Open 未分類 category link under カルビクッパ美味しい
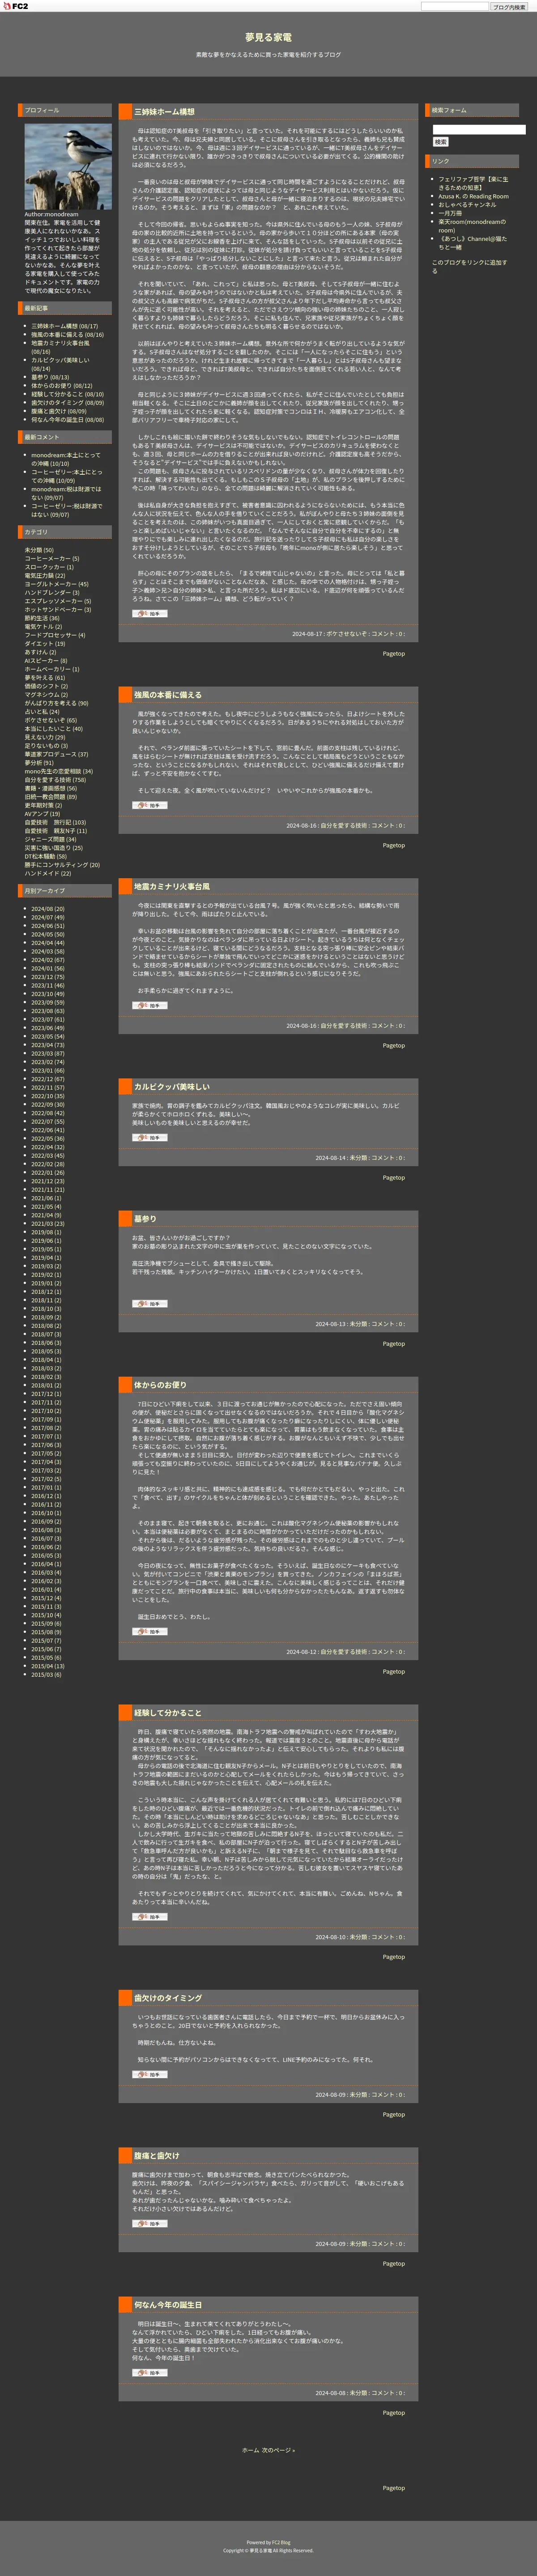The width and height of the screenshot is (537, 2576). click(x=357, y=1158)
